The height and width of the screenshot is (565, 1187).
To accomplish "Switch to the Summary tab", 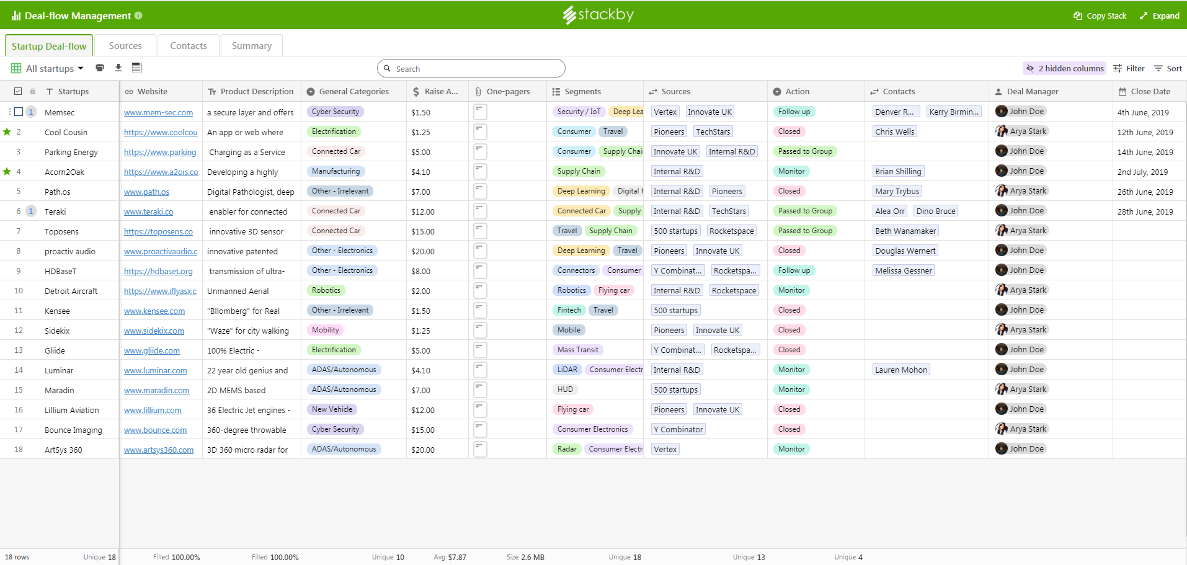I will pyautogui.click(x=252, y=46).
